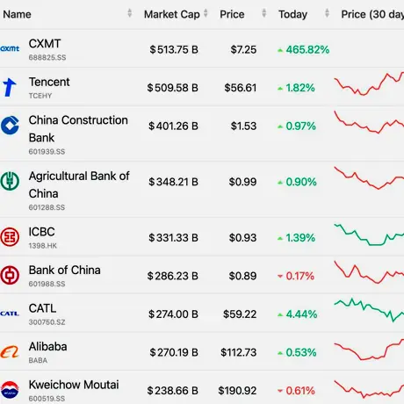The image size is (404, 404).
Task: Sort by Today column arrows
Action: (327, 13)
